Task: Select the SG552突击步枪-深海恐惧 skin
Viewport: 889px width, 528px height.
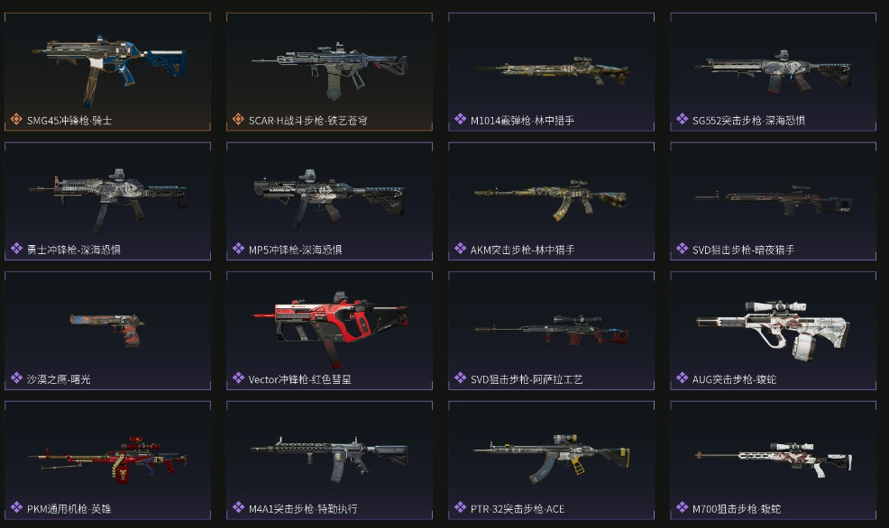Action: 774,72
